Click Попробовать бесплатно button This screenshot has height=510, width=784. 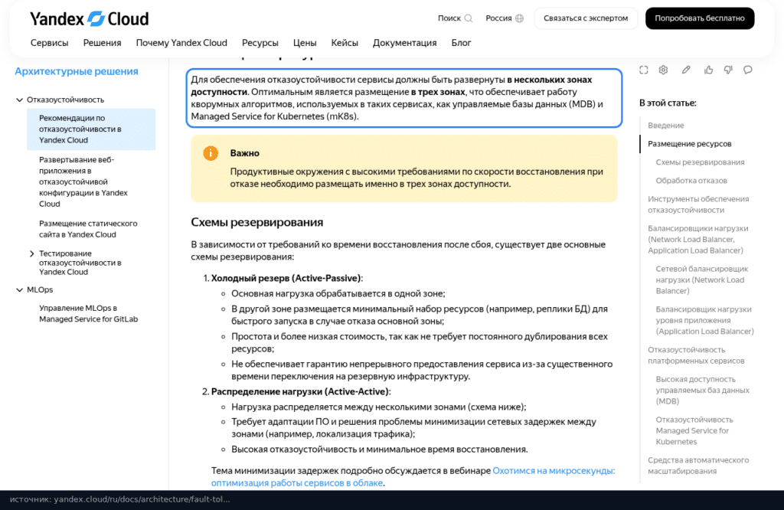coord(700,18)
